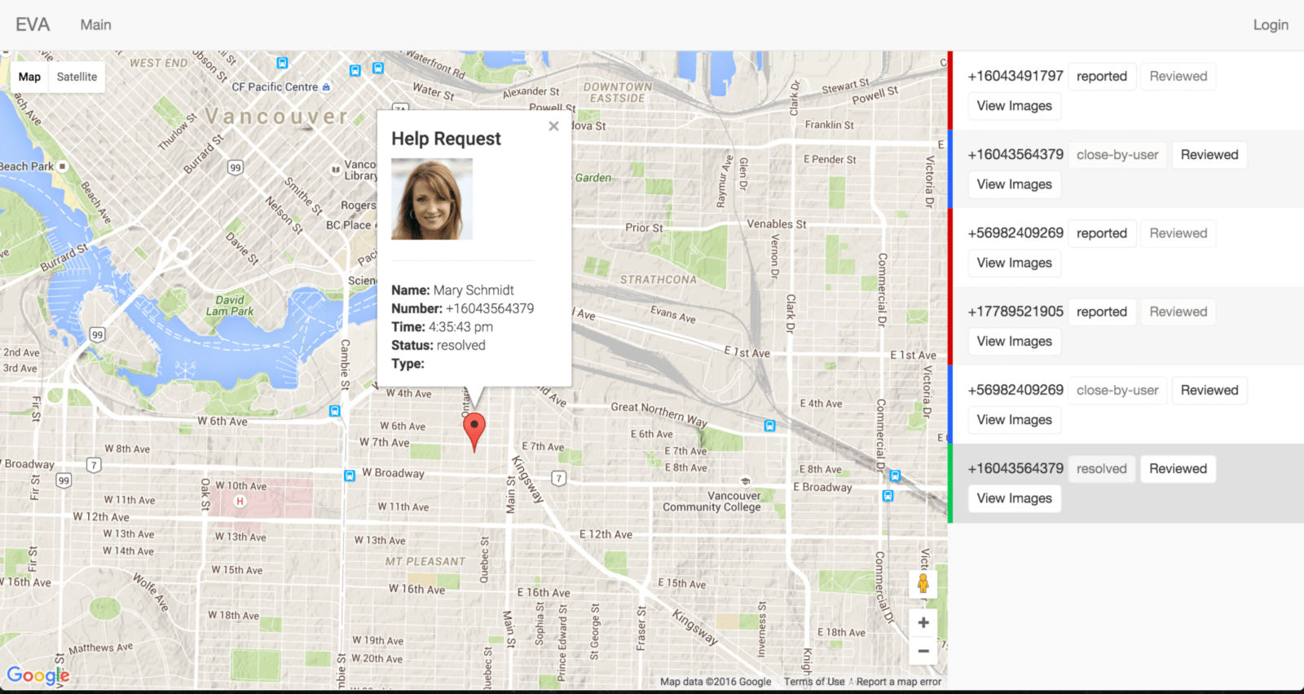
Task: Click Mary Schmidt's profile photo
Action: pyautogui.click(x=432, y=199)
